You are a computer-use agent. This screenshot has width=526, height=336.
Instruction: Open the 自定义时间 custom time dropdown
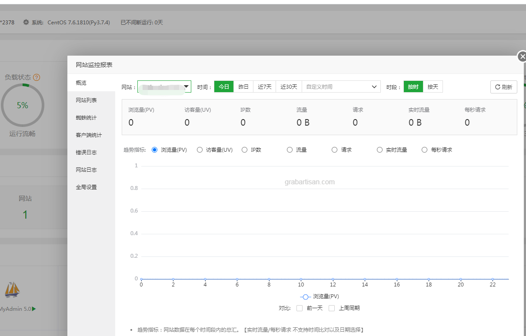(341, 87)
